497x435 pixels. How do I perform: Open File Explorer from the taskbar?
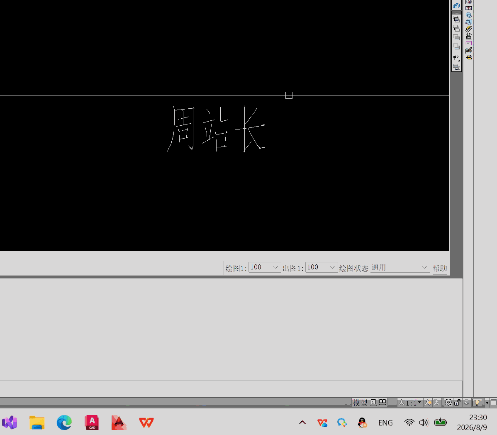click(37, 423)
